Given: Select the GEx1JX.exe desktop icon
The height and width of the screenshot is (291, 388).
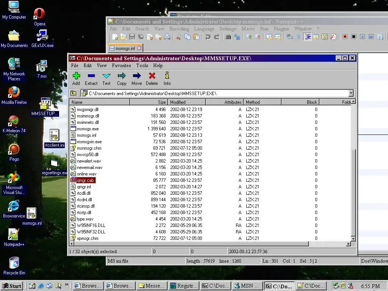Looking at the screenshot, I should [x=42, y=39].
